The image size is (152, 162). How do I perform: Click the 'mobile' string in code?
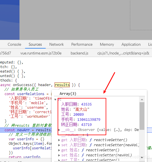(x=37, y=103)
